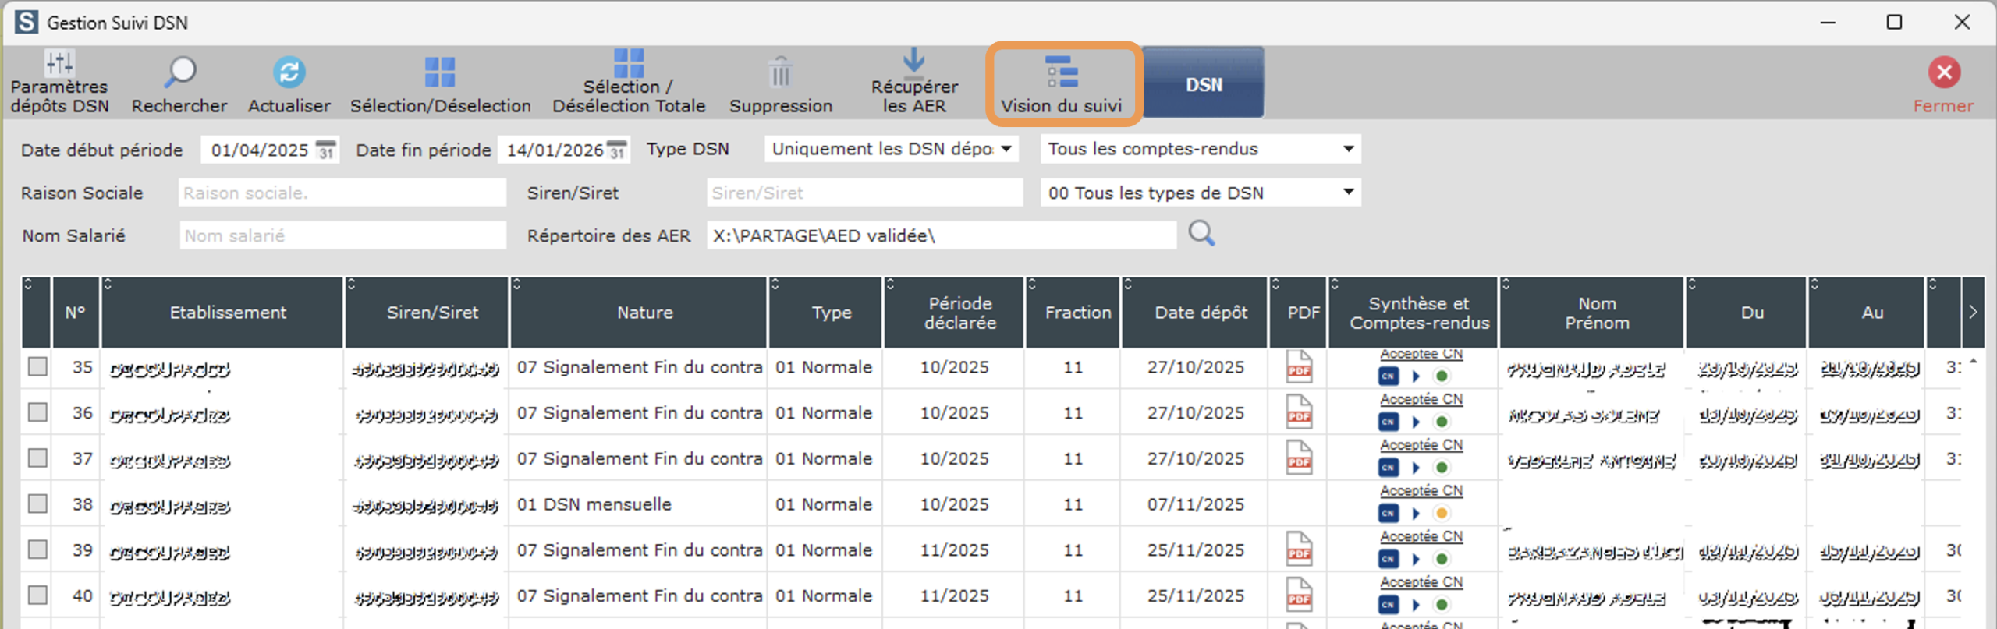Open Paramètres dépôts DSN settings icon
1997x629 pixels.
click(x=59, y=64)
